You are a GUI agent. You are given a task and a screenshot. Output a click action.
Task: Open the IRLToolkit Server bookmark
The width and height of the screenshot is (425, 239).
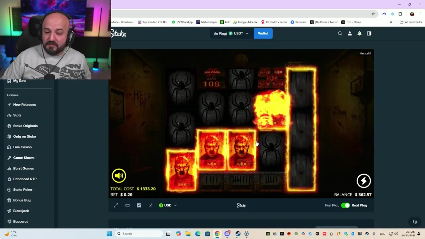click(274, 22)
